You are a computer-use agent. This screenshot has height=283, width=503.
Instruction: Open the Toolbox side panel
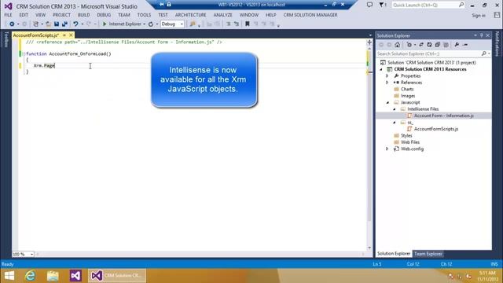coord(6,40)
